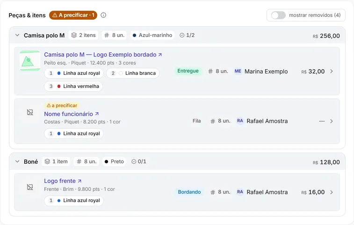354x225 pixels.
Task: Click the Preto color dot
Action: click(x=106, y=161)
